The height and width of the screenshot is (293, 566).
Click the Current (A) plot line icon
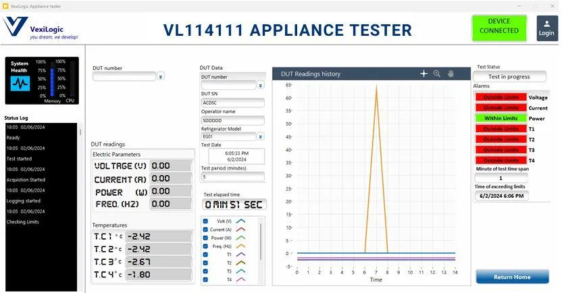[240, 229]
